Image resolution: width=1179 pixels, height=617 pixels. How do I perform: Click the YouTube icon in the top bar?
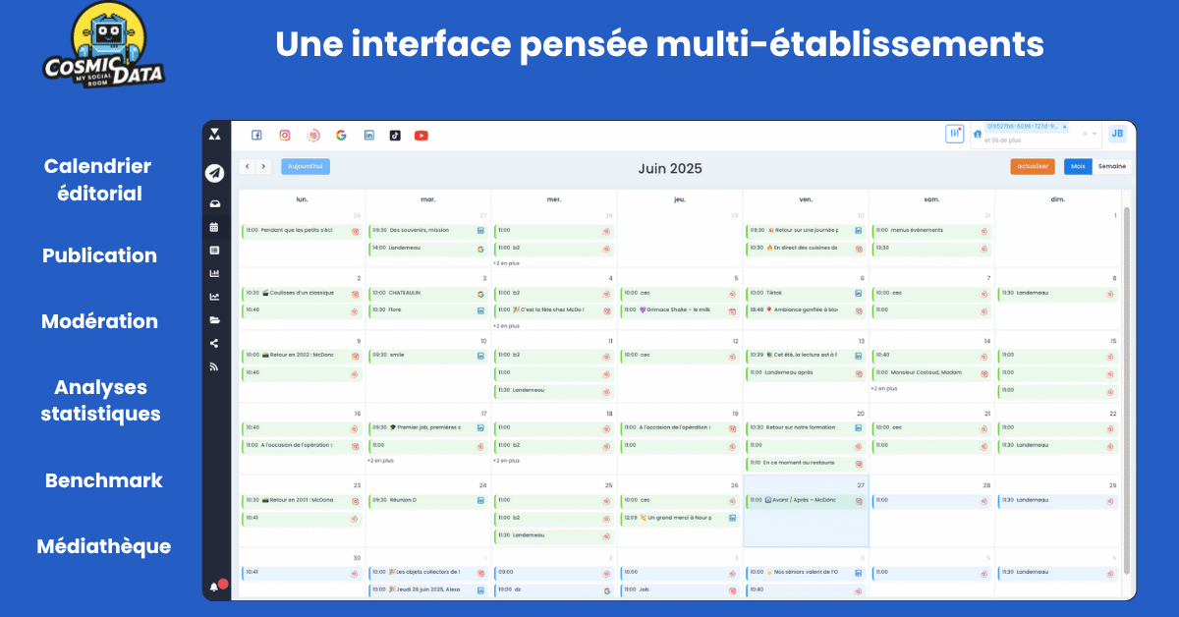tap(421, 135)
